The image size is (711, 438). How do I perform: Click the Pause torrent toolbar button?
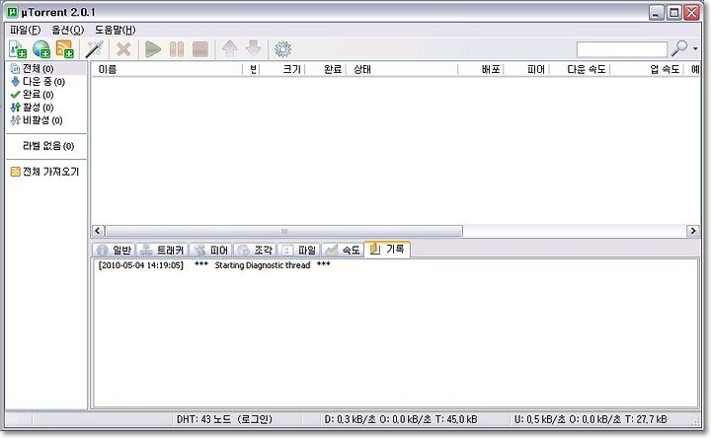pos(177,49)
